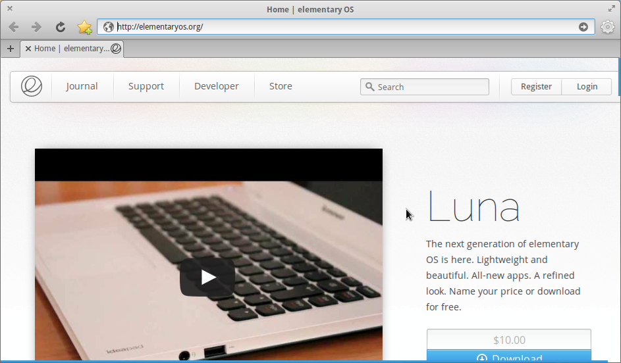Screen dimensions: 621x363
Task: Click the magnifier icon in the Search field
Action: (x=369, y=87)
